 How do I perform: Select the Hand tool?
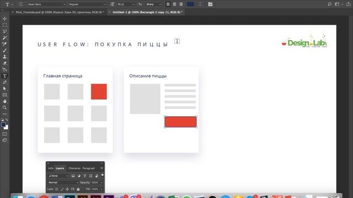4,101
